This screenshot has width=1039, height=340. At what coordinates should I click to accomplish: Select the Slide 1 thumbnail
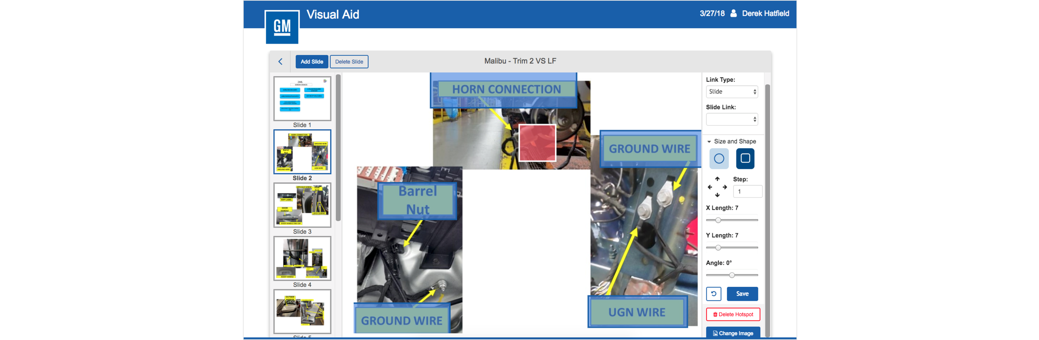point(302,99)
